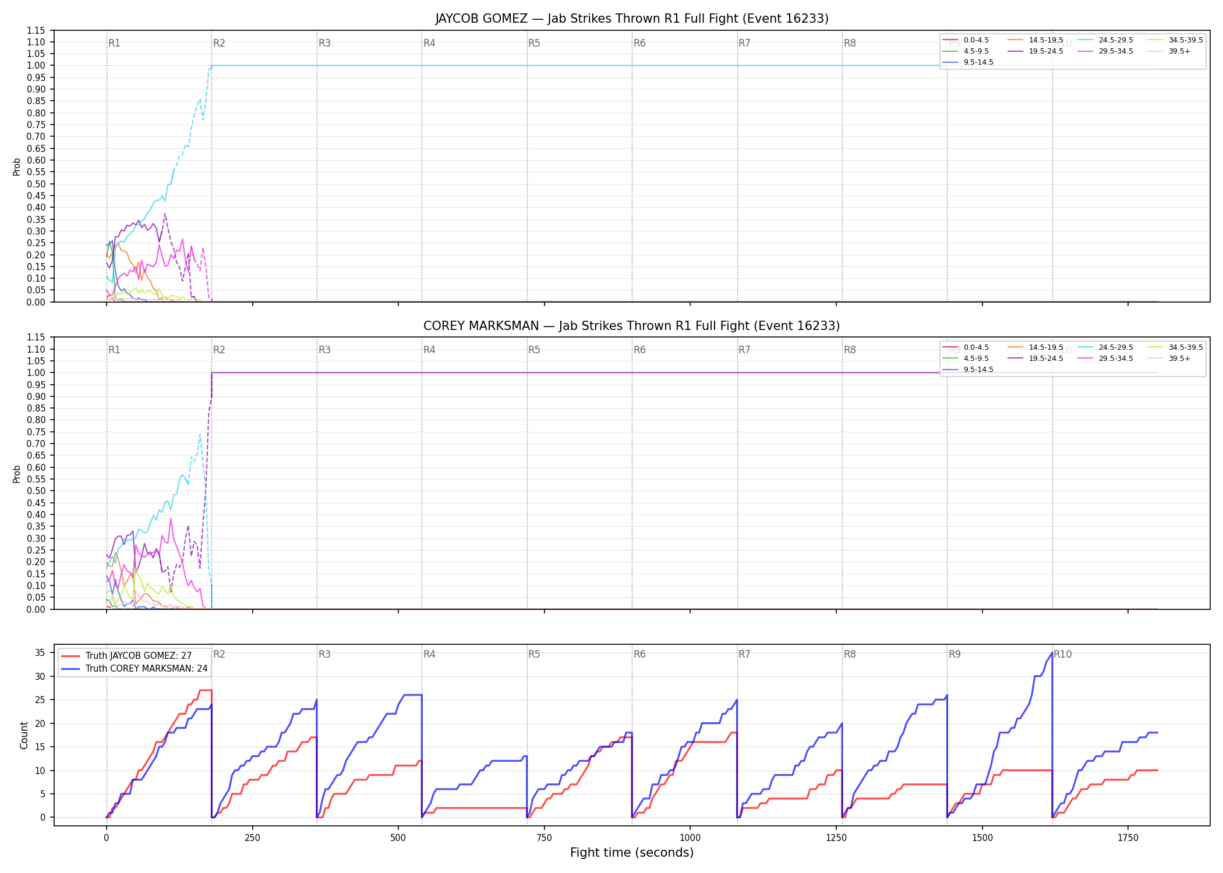Click the COREY MARKSMAN Jab Strikes chart title
The width and height of the screenshot is (1223, 873).
point(632,326)
